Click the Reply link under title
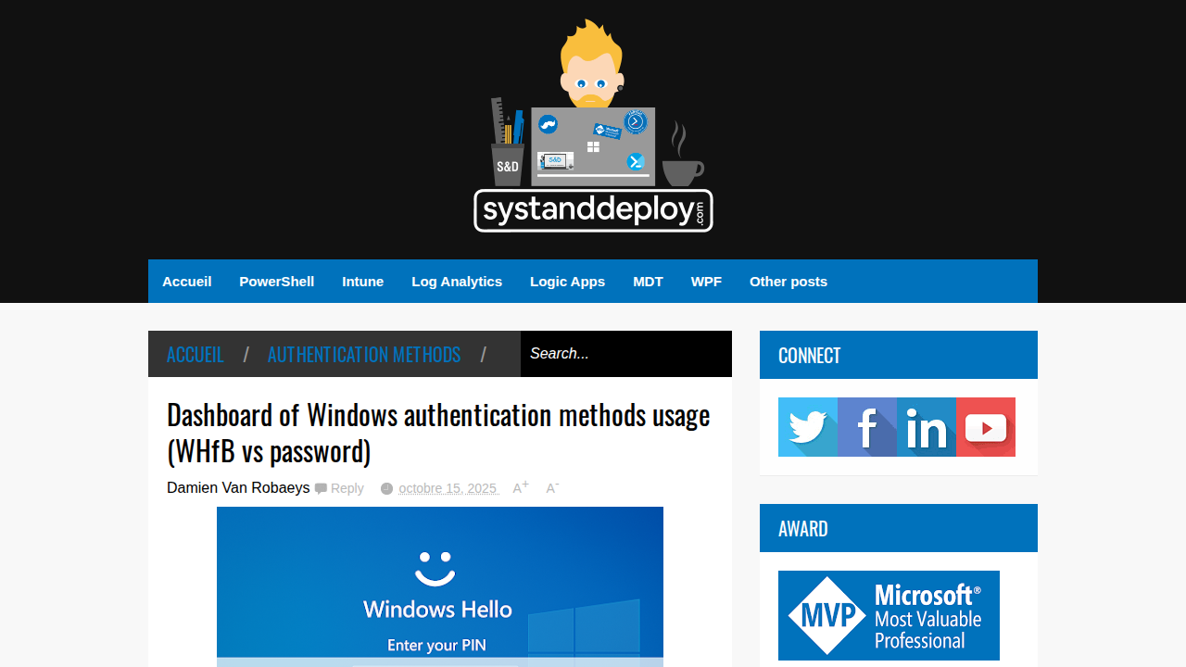Screen dimensions: 1186x667 click(x=347, y=488)
